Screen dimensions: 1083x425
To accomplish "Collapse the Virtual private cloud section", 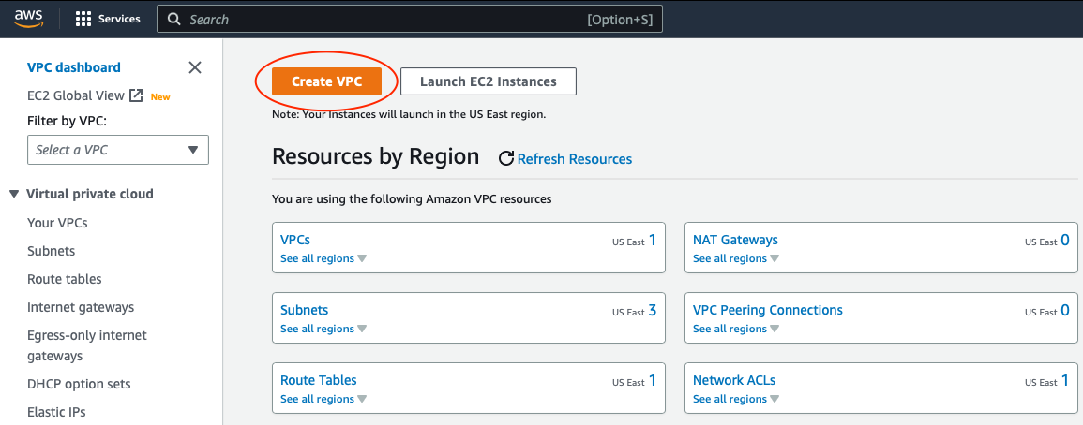I will 14,194.
